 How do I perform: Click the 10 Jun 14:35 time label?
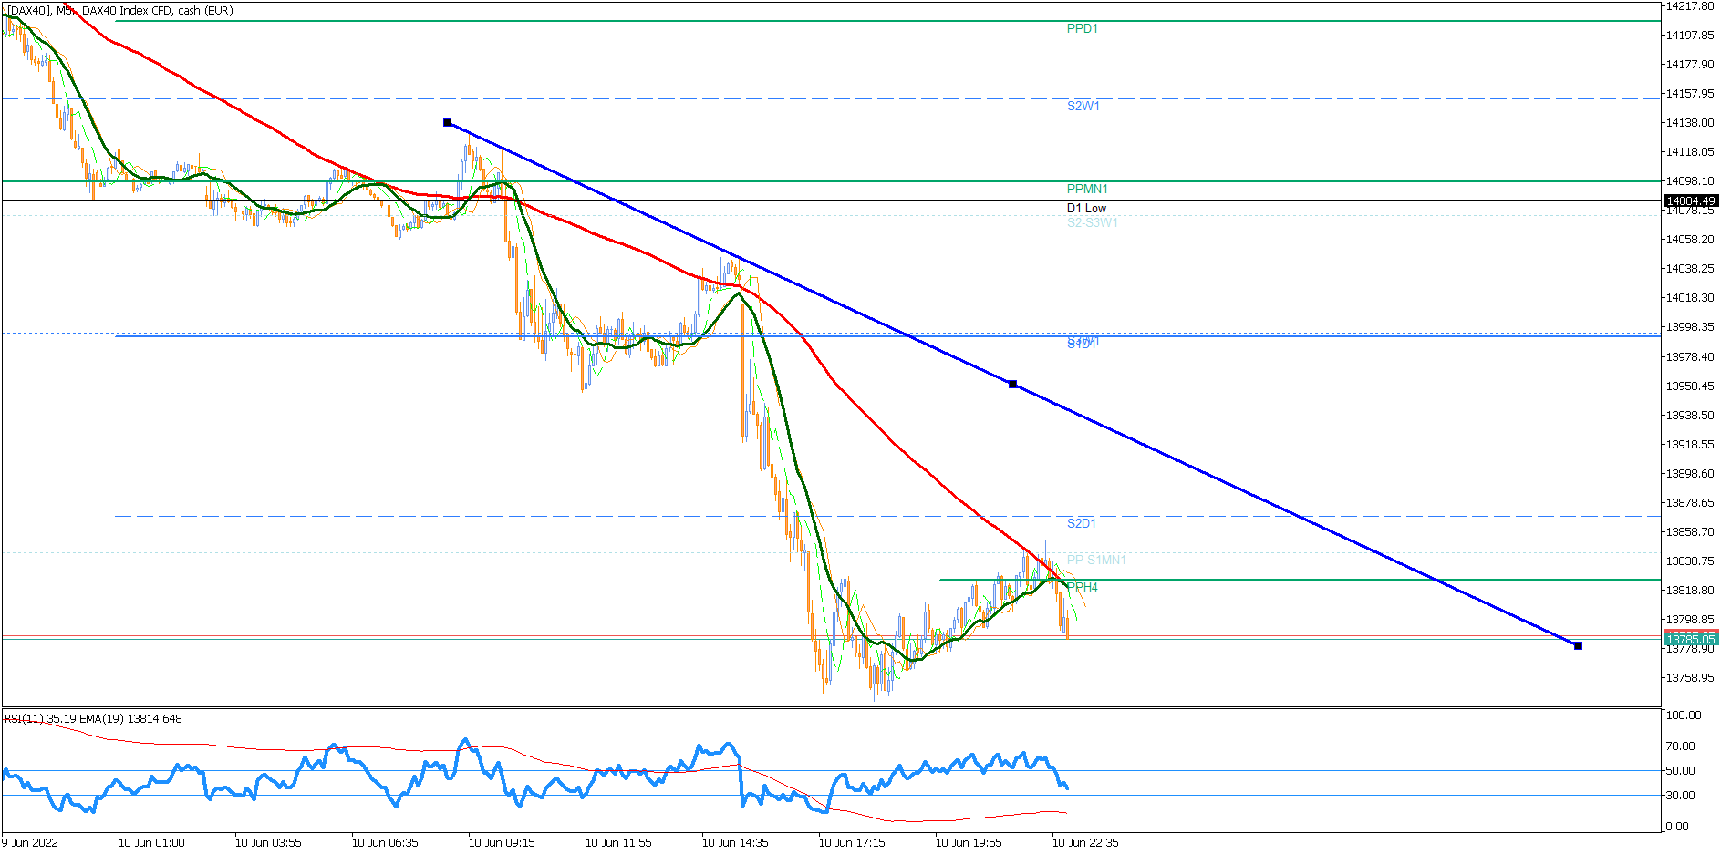tap(735, 843)
